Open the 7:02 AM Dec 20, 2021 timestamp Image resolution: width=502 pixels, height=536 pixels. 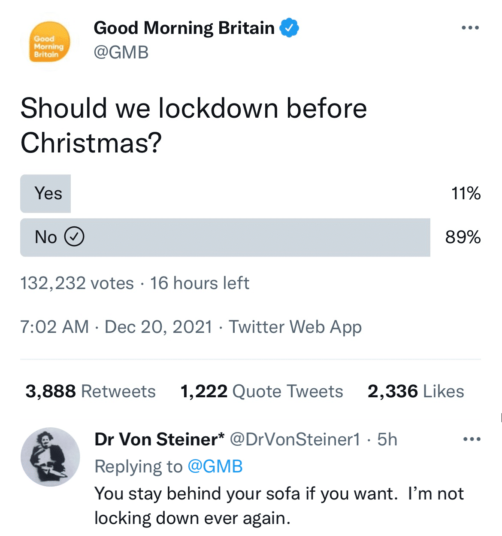(x=116, y=327)
